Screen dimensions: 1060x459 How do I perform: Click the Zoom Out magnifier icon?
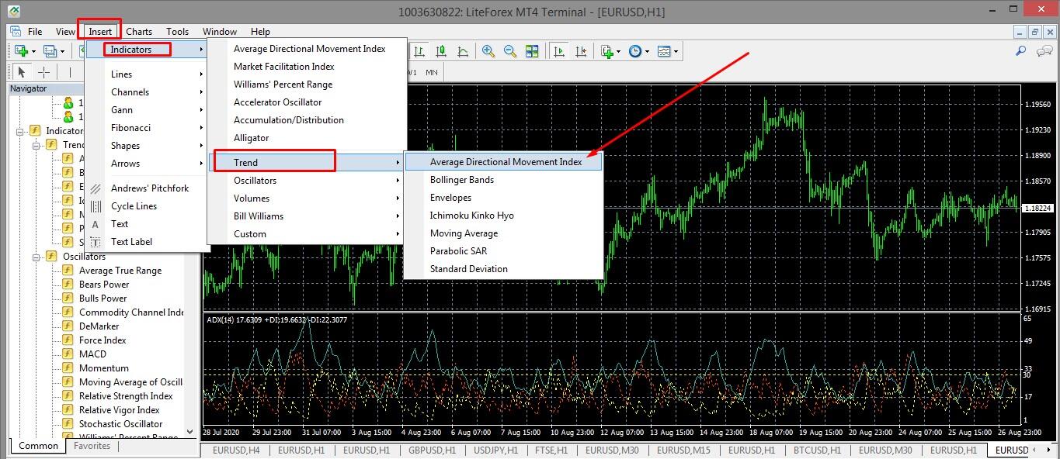pyautogui.click(x=510, y=51)
